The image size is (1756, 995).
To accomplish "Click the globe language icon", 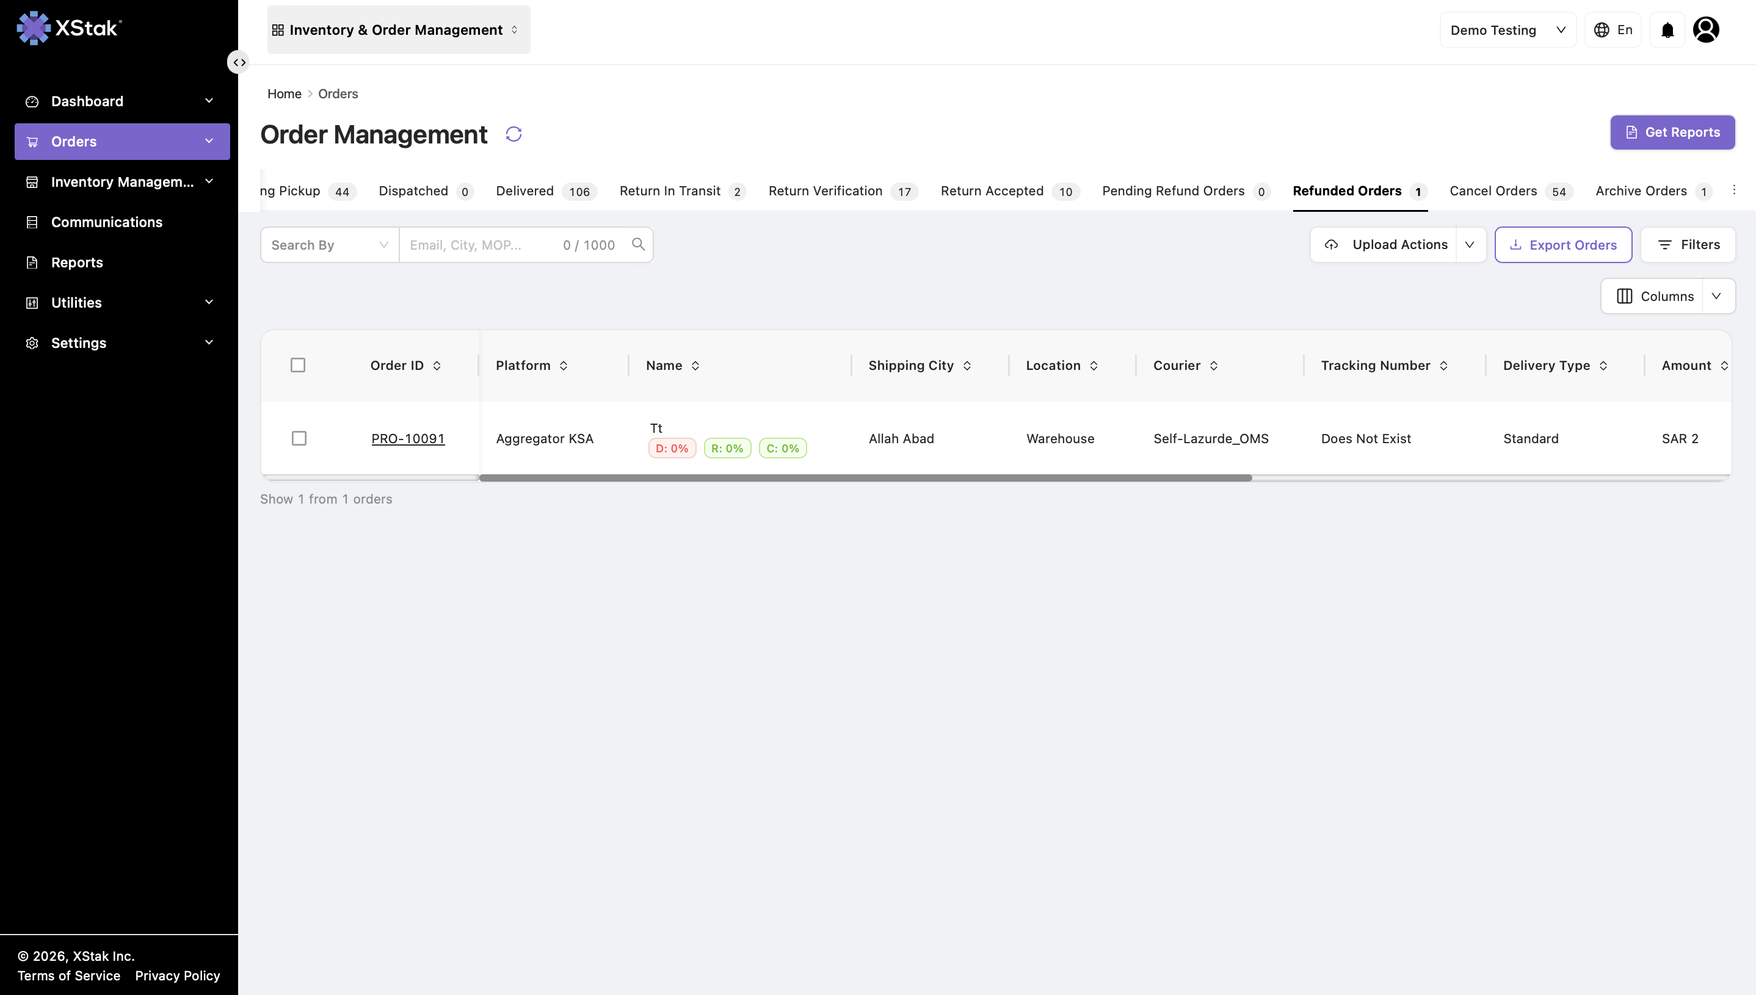I will tap(1602, 30).
